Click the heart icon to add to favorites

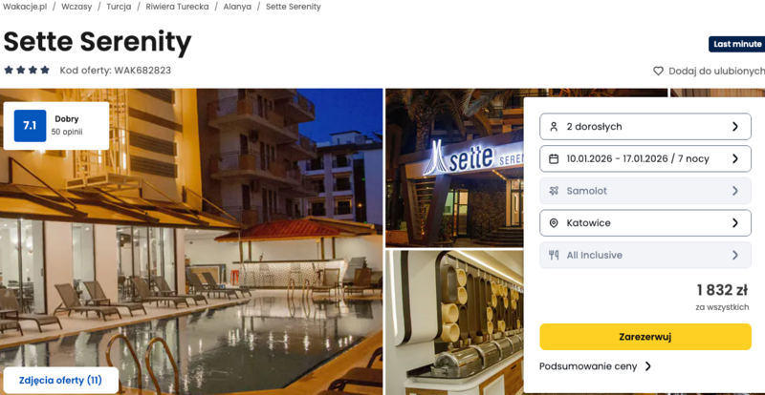pyautogui.click(x=658, y=72)
